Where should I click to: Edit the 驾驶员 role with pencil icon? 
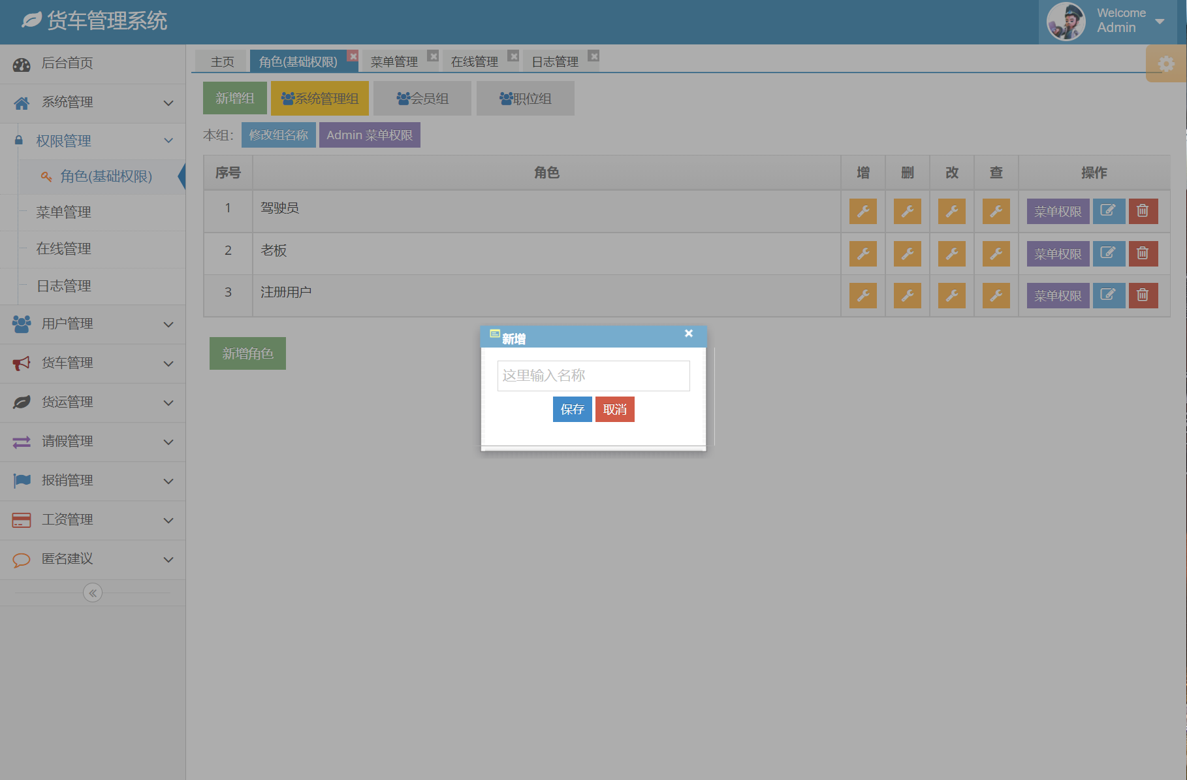1109,211
